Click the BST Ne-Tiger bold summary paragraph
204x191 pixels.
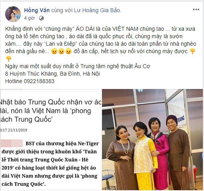[x=50, y=164]
